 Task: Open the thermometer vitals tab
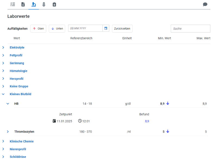(x=44, y=4)
